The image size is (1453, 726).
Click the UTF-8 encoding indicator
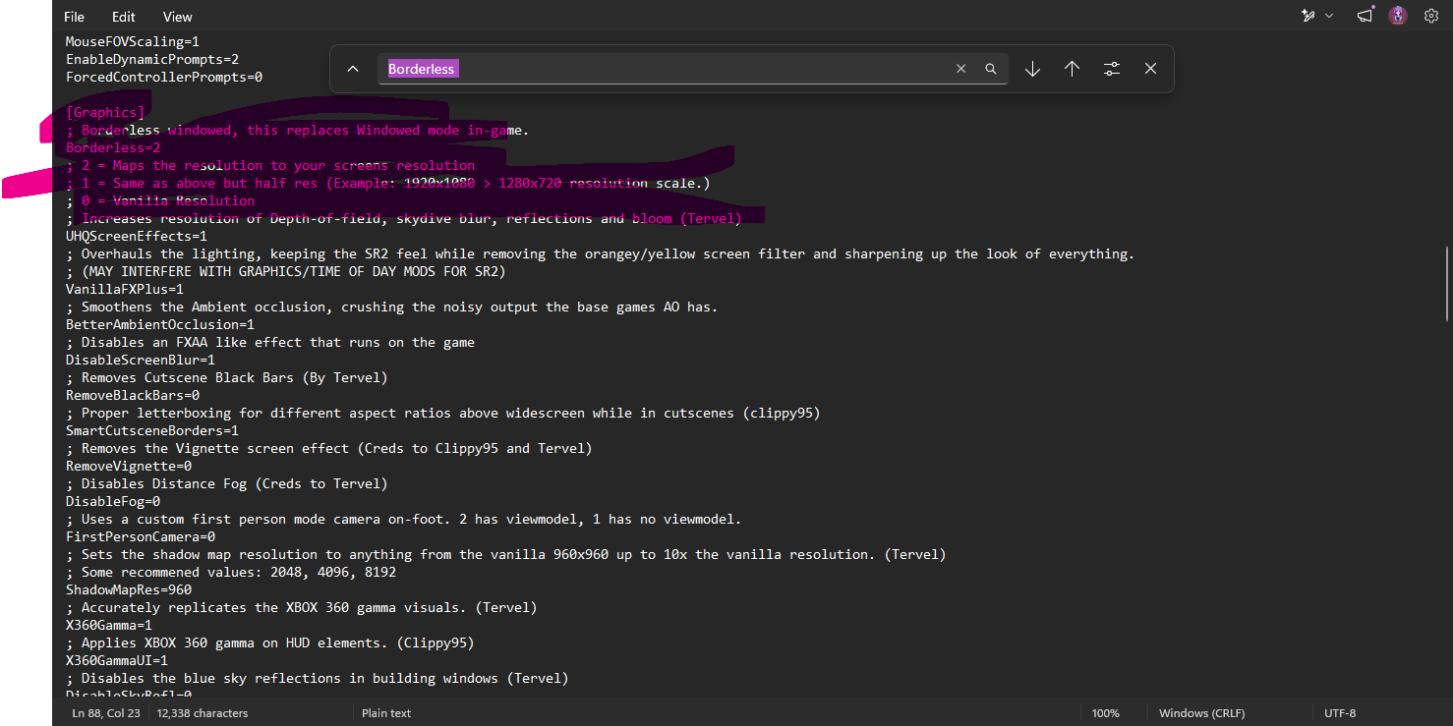1340,713
